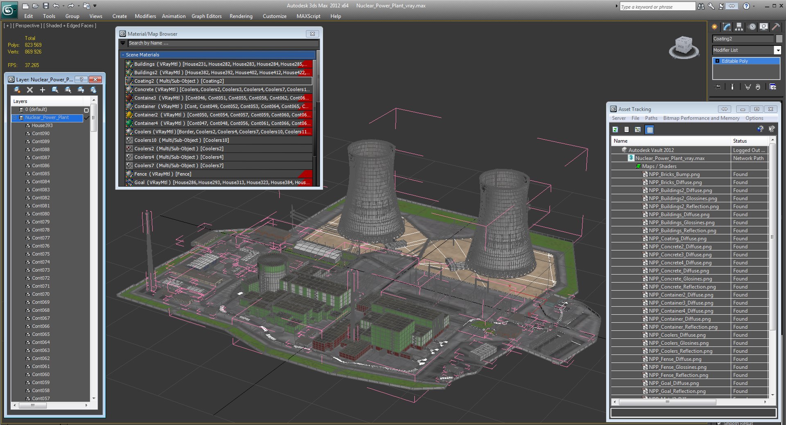
Task: Switch Asset Tracking to Table View icon
Action: point(650,130)
